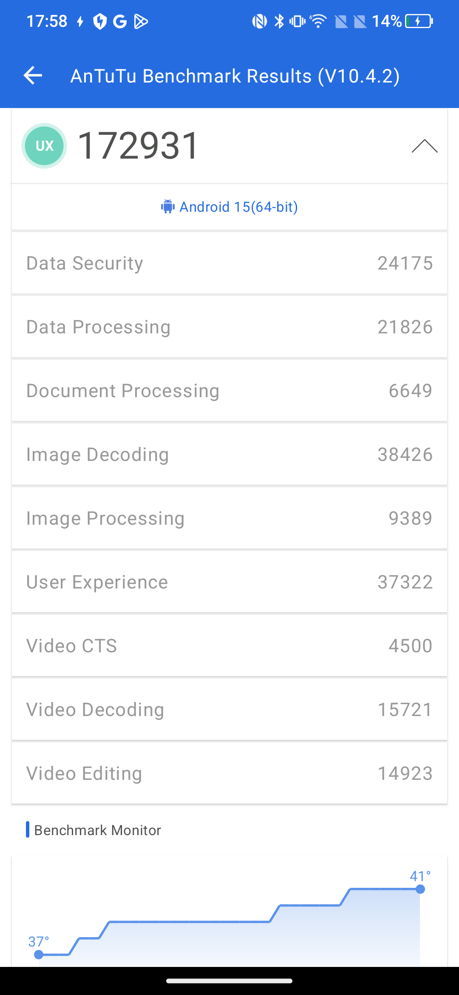Select the Video CTS row

(229, 645)
